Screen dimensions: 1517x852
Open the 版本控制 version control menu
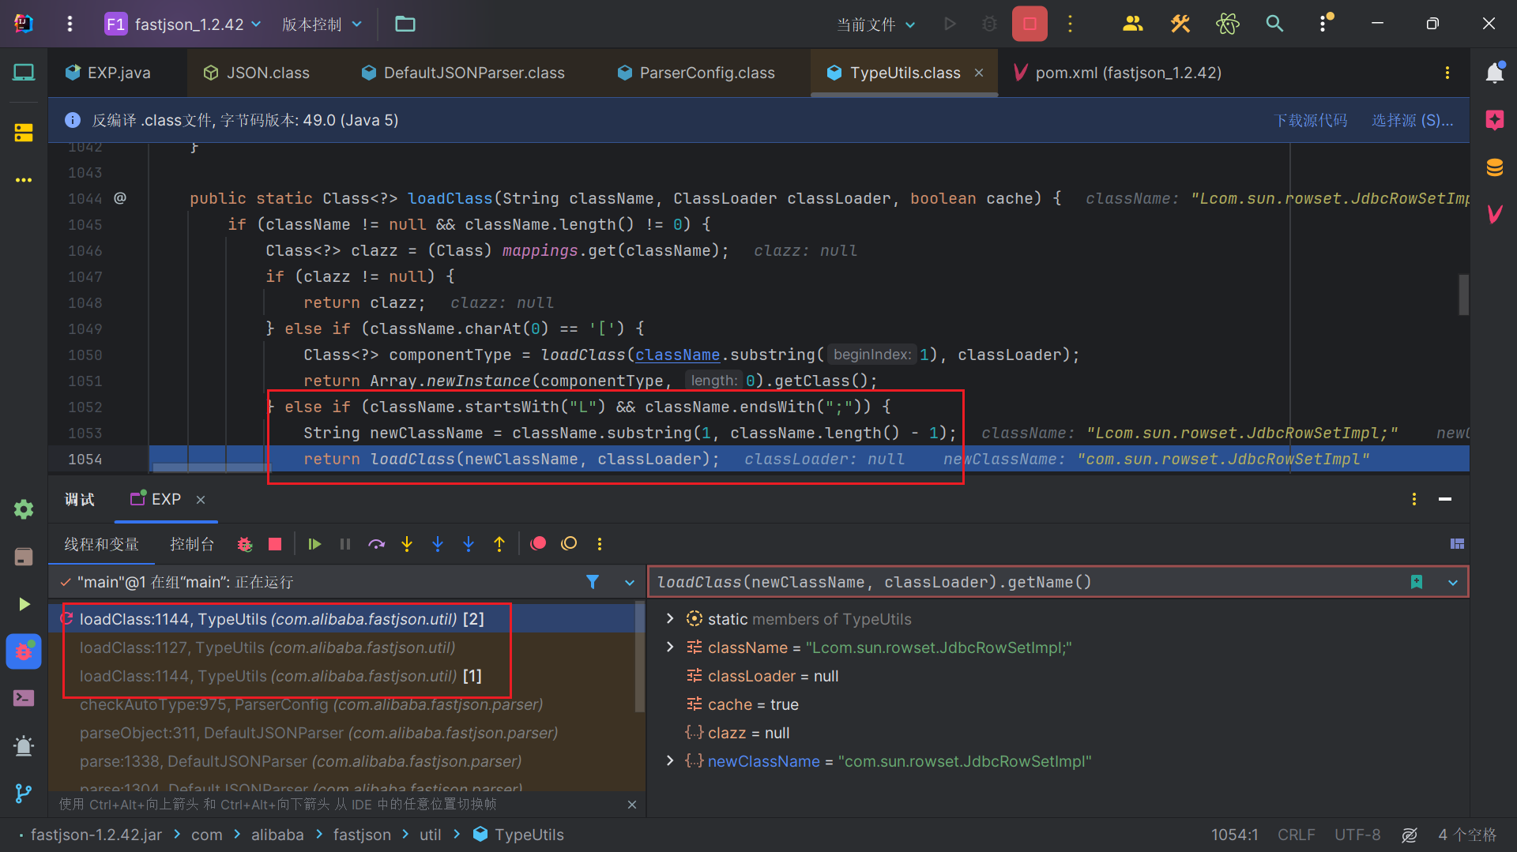[322, 24]
